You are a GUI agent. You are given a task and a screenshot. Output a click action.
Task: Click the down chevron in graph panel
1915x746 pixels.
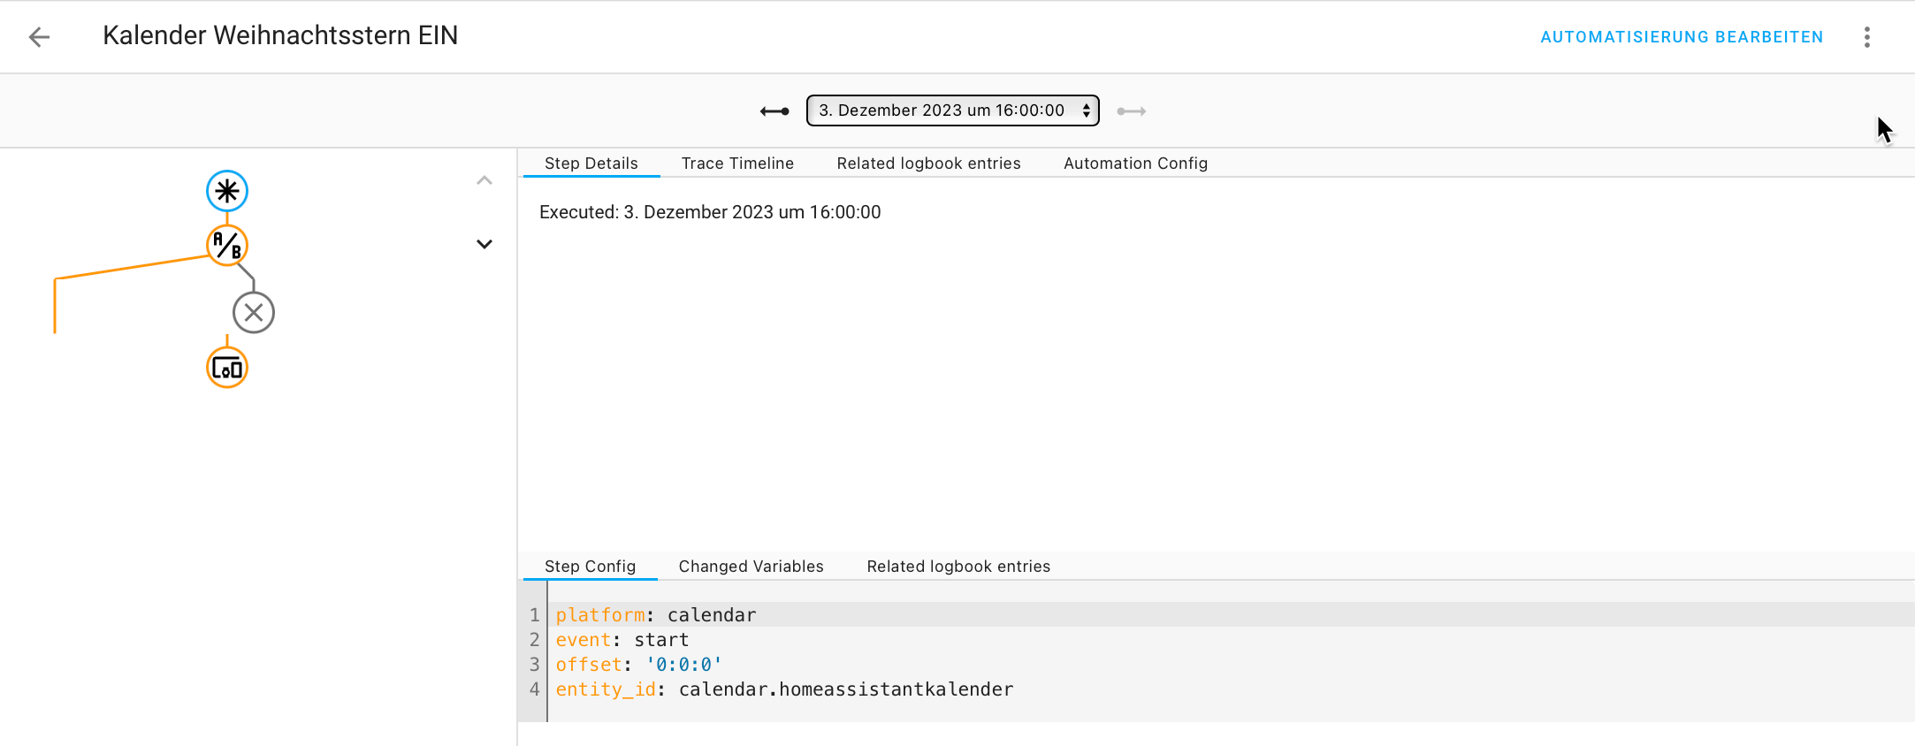tap(484, 244)
